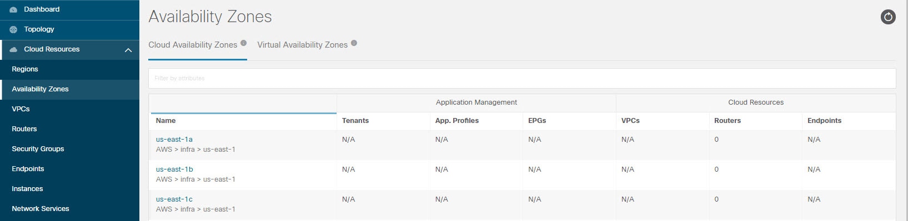Collapse the Cloud Resources menu chevron
Viewport: 908px width, 221px height.
[128, 50]
